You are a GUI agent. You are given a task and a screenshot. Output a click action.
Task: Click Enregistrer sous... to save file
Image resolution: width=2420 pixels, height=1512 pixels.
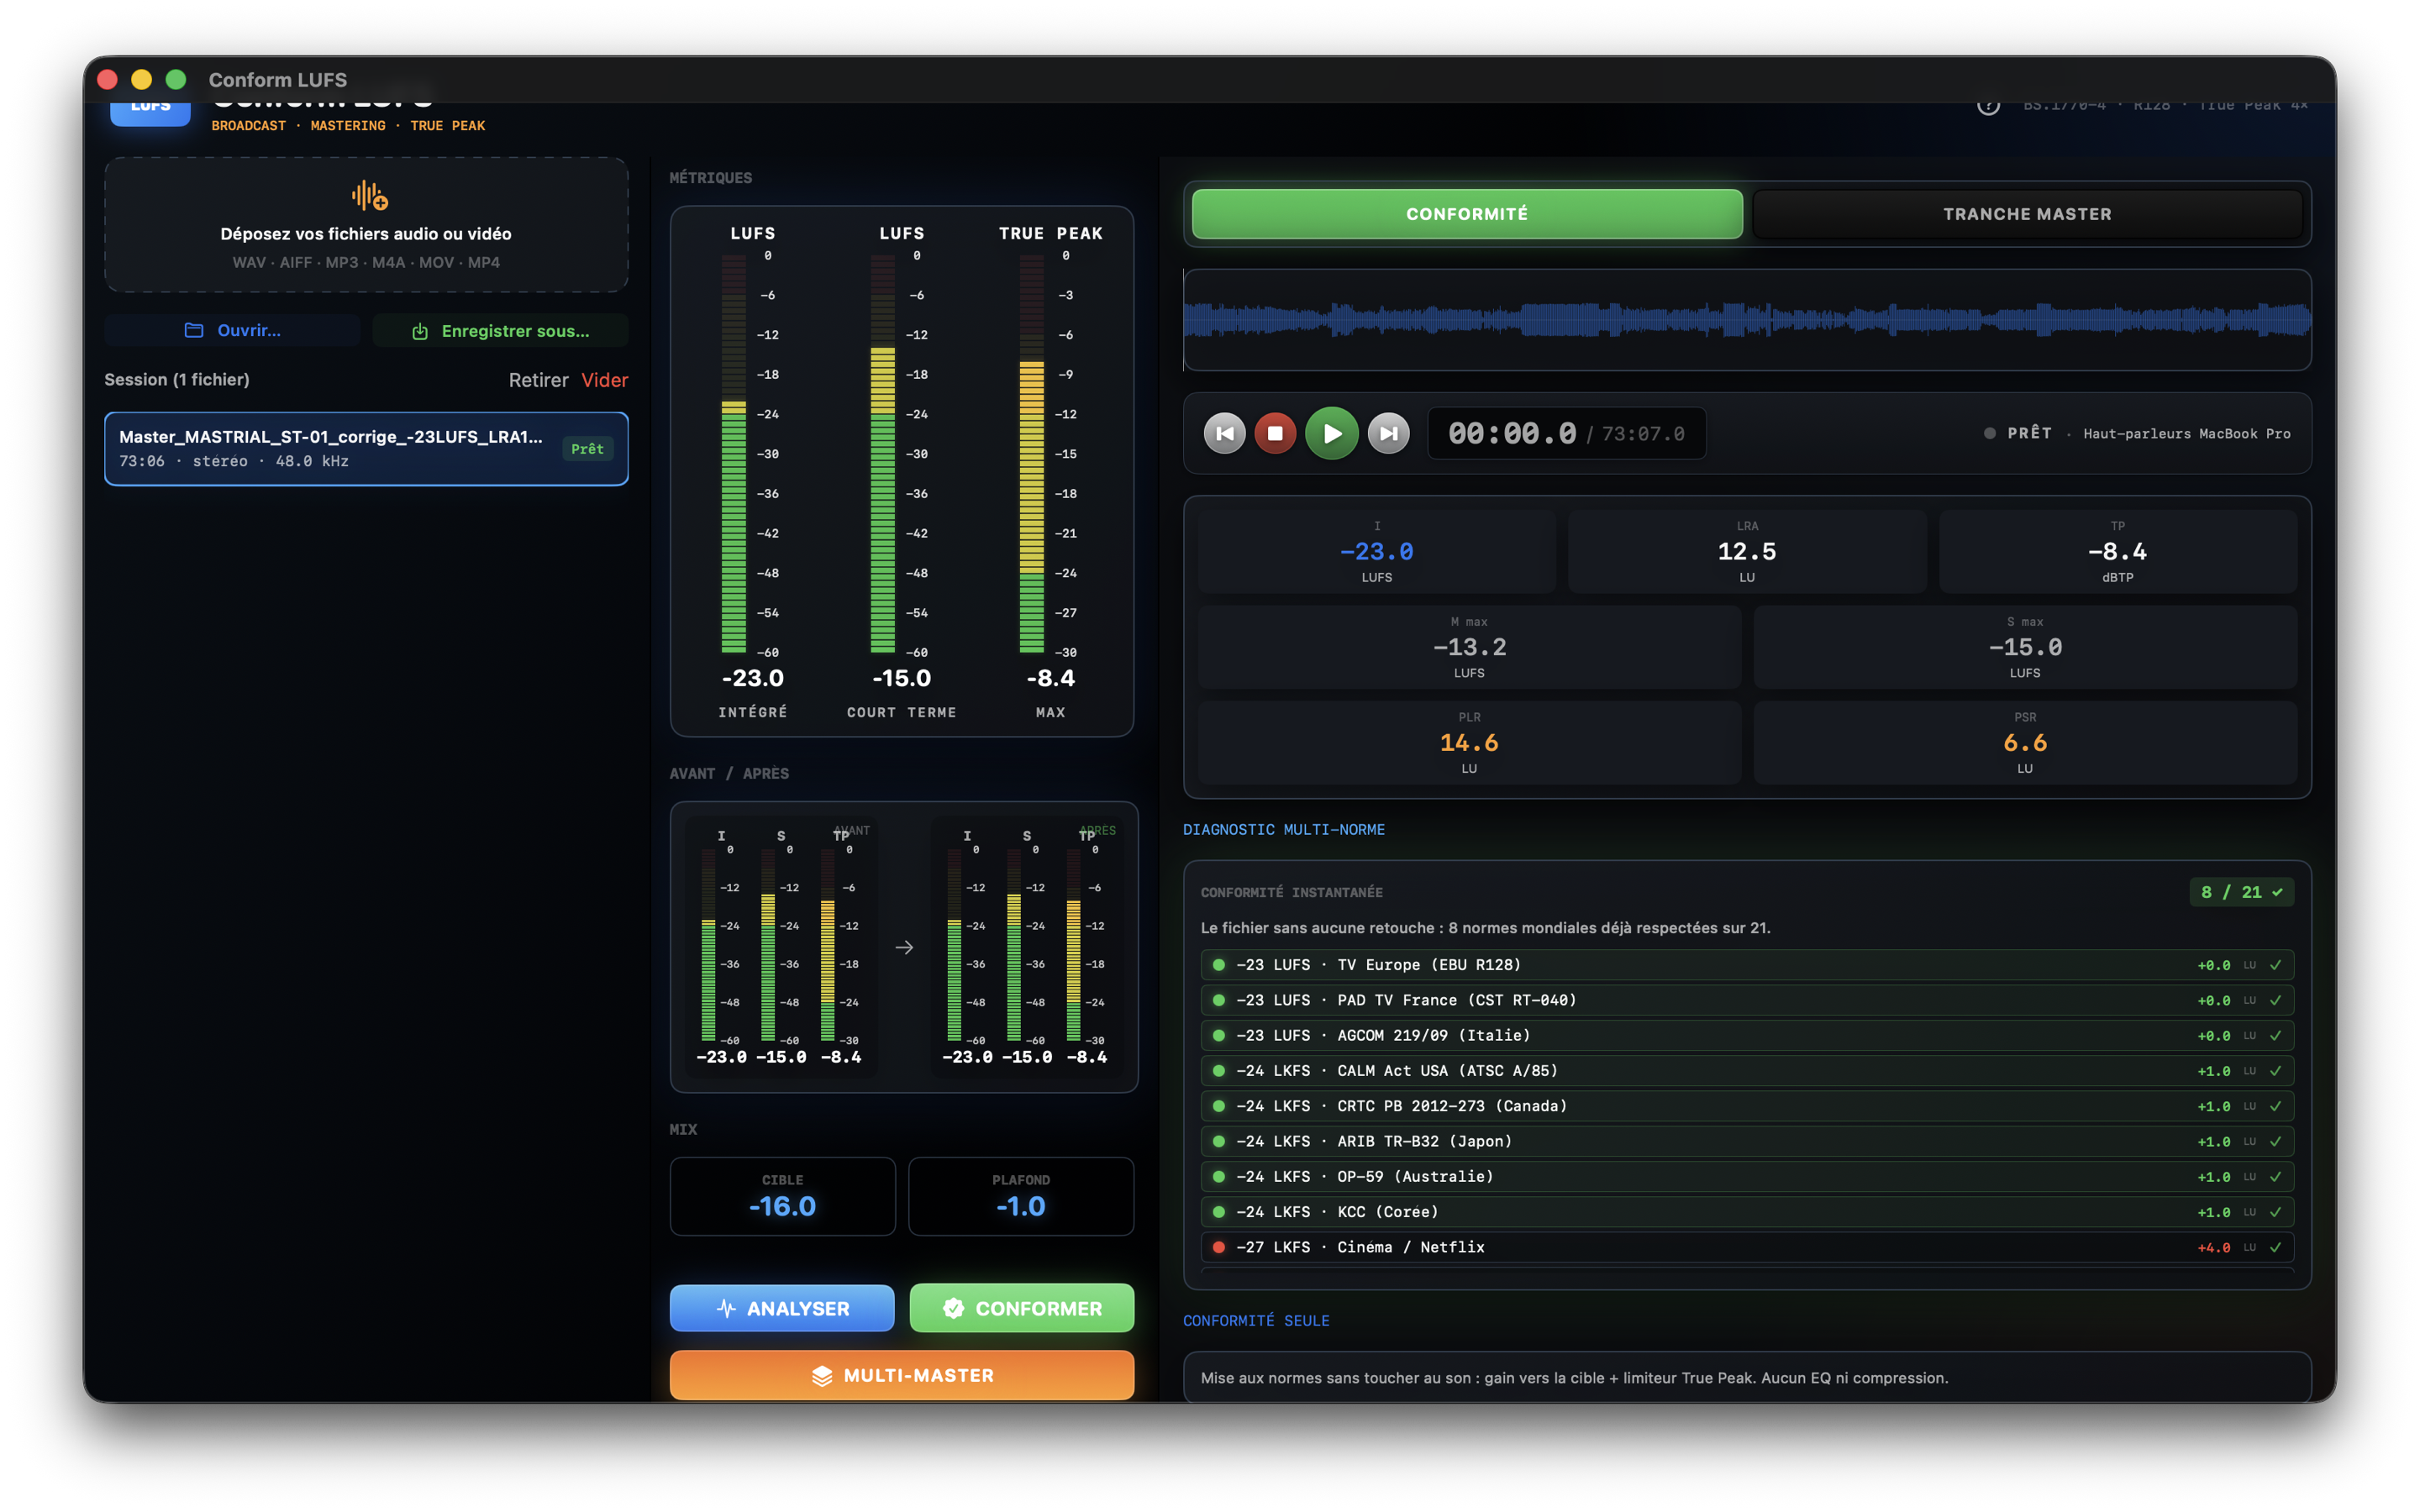[x=500, y=330]
